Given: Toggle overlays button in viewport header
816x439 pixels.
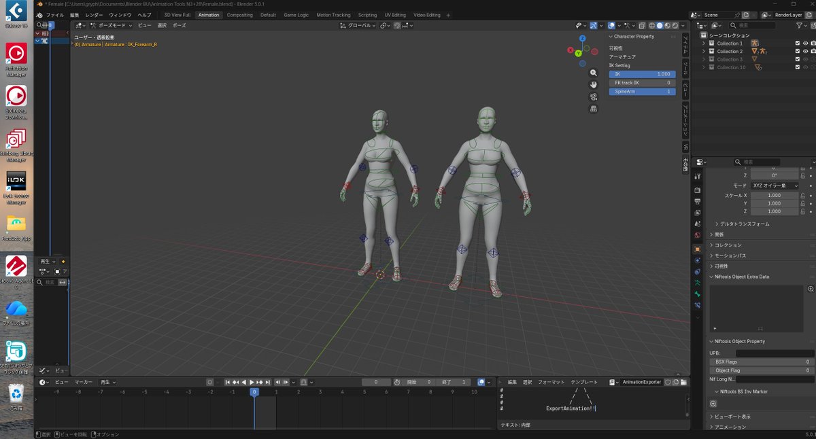Looking at the screenshot, I should 612,25.
